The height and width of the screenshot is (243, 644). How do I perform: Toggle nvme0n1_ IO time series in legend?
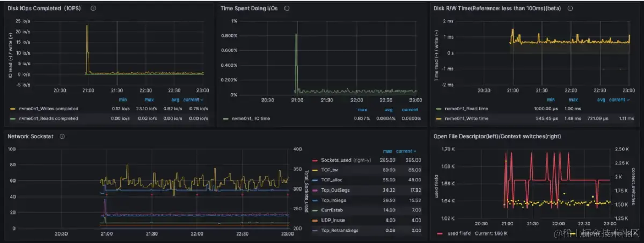click(250, 118)
